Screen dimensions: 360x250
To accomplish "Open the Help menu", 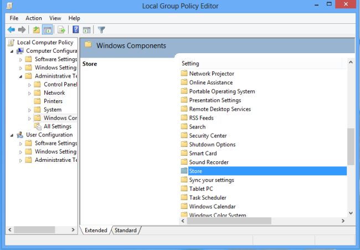I will point(74,18).
